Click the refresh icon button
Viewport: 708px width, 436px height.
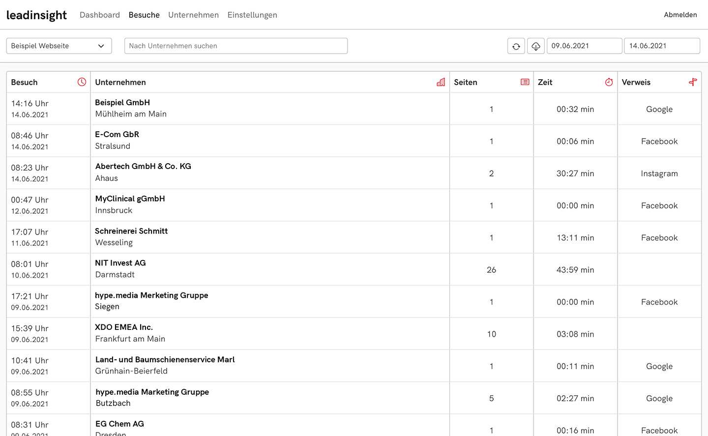coord(516,46)
